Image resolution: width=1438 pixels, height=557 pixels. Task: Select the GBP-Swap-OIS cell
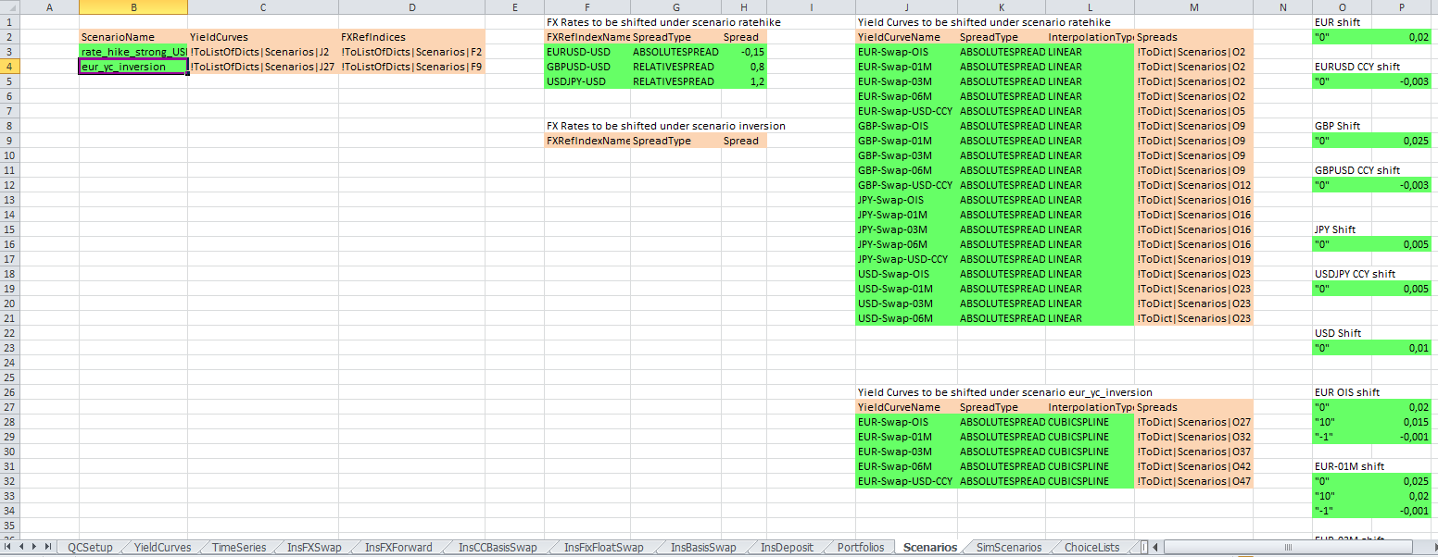[x=906, y=126]
